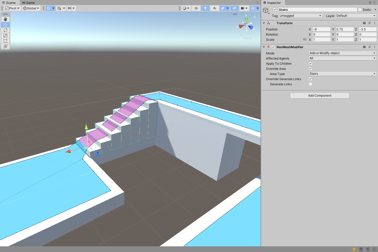Enable the Generate Links checkbox

coord(310,84)
